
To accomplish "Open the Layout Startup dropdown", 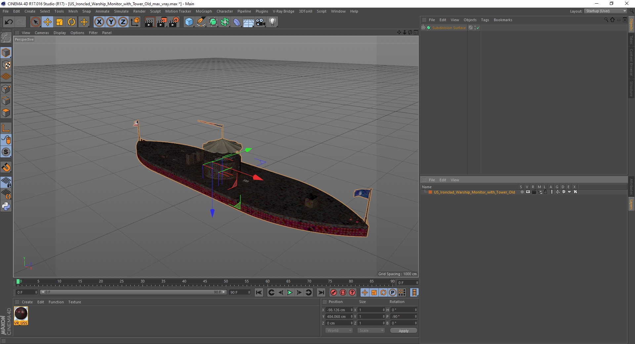I will tap(606, 11).
